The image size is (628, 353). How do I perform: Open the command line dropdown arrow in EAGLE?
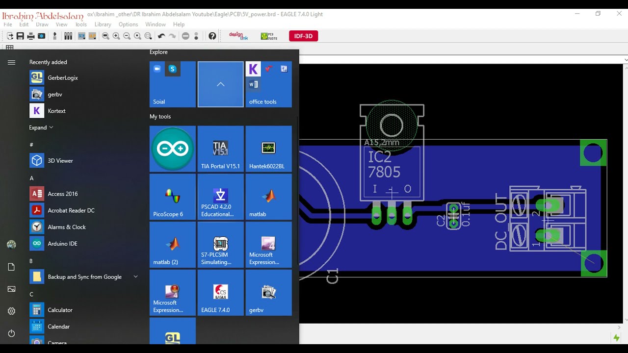point(626,60)
